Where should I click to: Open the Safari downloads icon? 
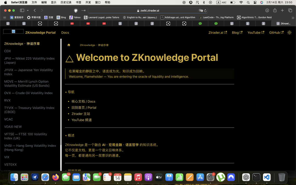[x=267, y=10]
